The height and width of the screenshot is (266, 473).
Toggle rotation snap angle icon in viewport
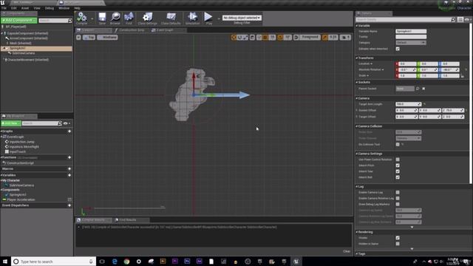pos(280,38)
